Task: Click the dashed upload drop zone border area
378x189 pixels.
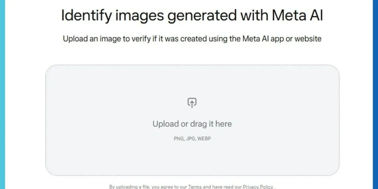Action: pyautogui.click(x=192, y=120)
